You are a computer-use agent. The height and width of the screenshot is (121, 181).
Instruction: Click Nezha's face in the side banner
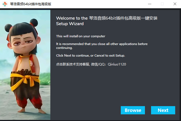pyautogui.click(x=24, y=41)
